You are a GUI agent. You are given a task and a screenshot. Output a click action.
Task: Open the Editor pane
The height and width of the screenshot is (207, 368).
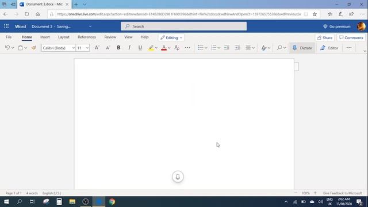(329, 48)
